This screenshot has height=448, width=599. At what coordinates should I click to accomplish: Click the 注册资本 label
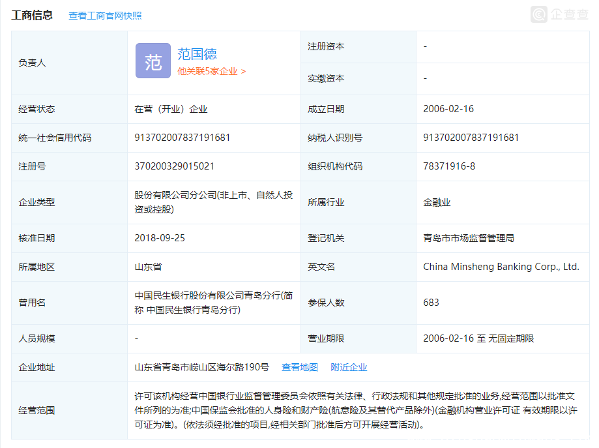(327, 47)
